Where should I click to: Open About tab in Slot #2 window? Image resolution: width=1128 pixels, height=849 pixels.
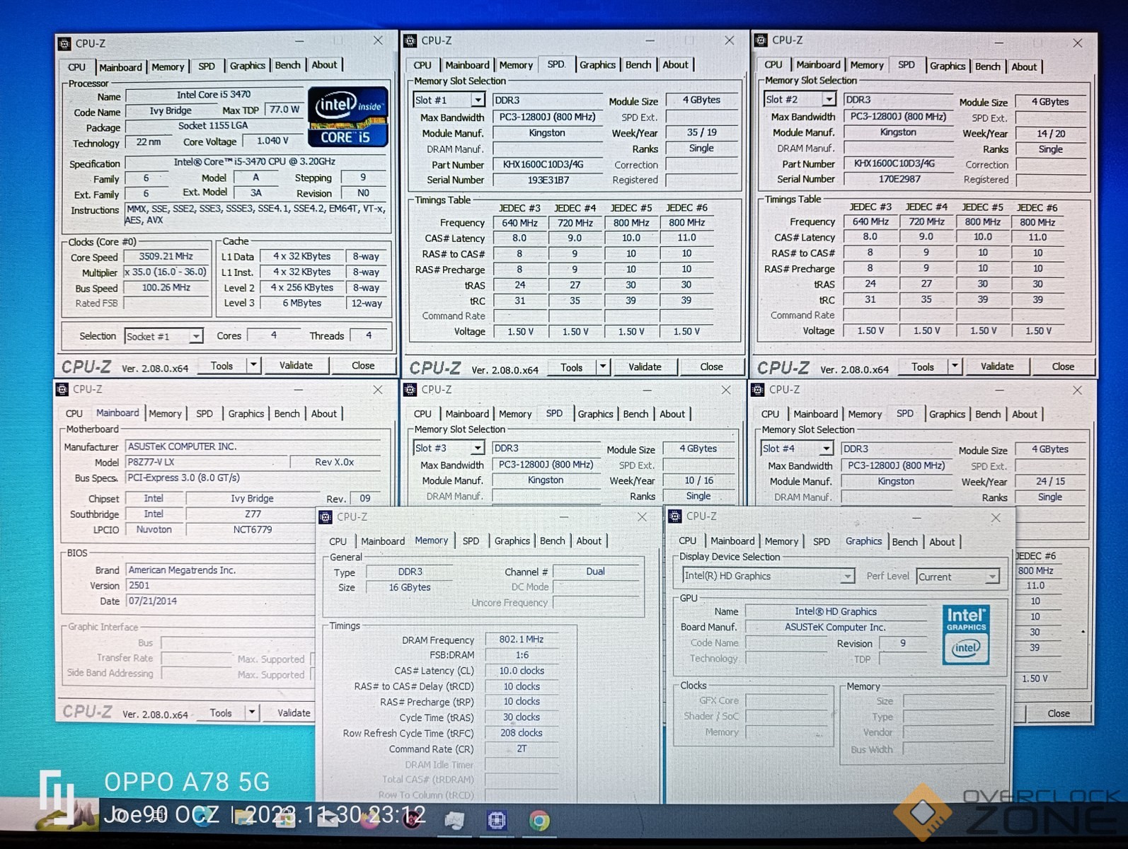tap(1024, 67)
